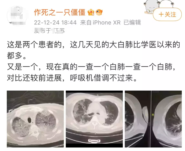Tap the post timestamp 22-12-24 18:44
The width and height of the screenshot is (185, 151).
(55, 23)
